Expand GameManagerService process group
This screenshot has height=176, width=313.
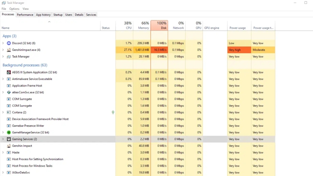(3, 133)
